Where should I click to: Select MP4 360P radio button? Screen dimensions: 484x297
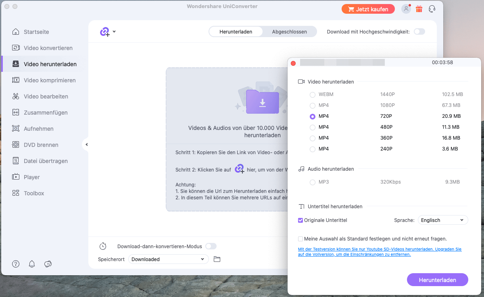click(x=313, y=138)
